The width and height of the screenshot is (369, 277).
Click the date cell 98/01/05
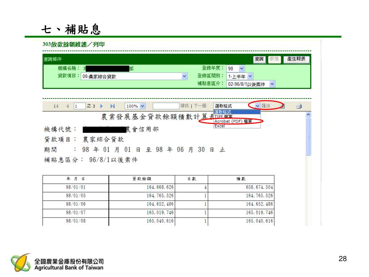(76, 196)
